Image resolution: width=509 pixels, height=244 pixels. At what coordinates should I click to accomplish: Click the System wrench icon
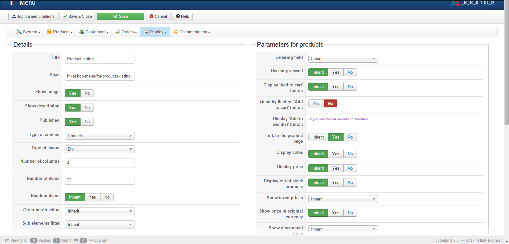[x=19, y=32]
